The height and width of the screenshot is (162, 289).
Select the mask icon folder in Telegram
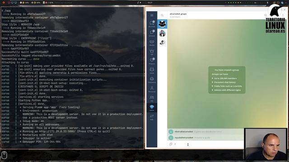(x=152, y=43)
